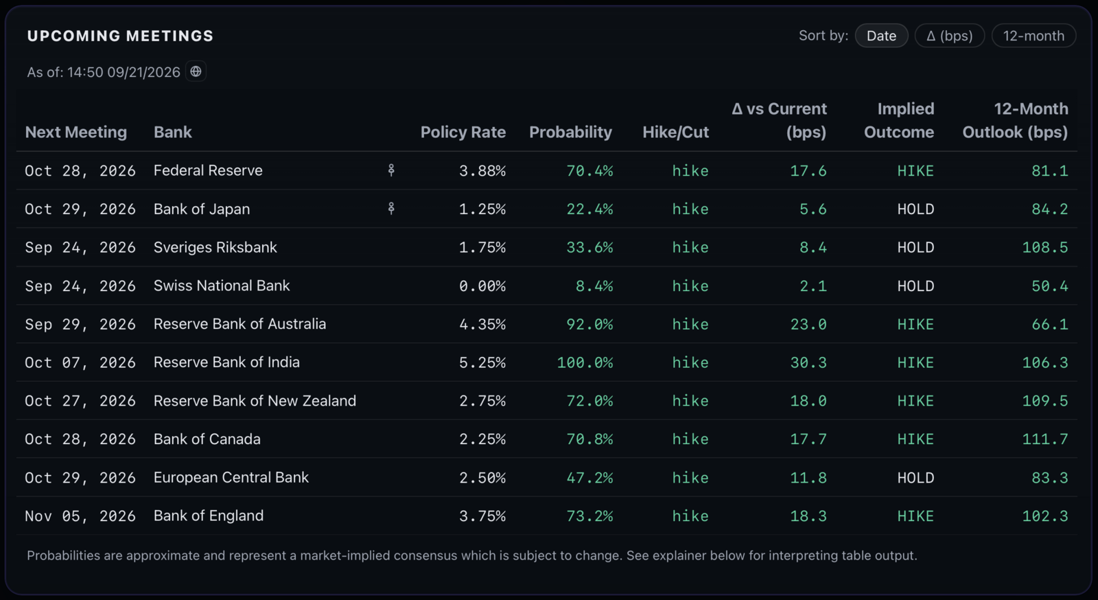Click the Probability column header
This screenshot has width=1098, height=600.
570,132
